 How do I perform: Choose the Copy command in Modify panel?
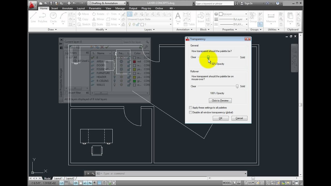click(83, 19)
